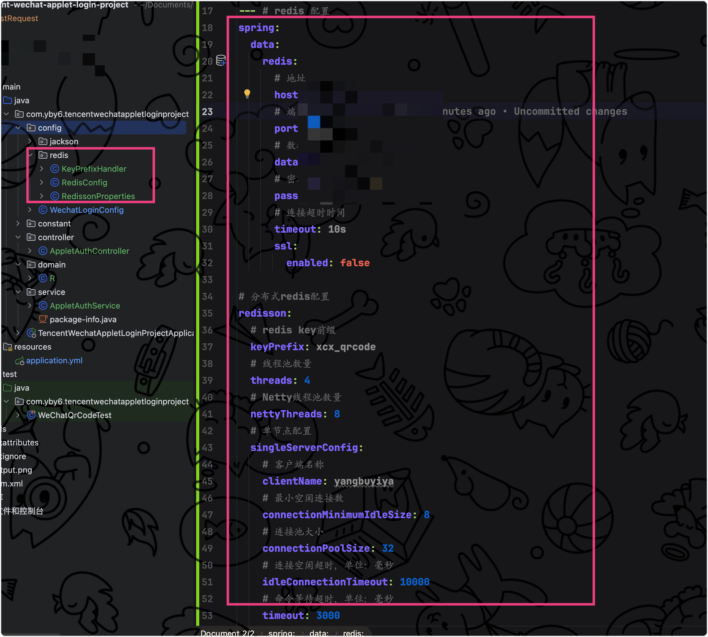Click the package-info.java file icon
Viewport: 708px width, 637px height.
43,319
